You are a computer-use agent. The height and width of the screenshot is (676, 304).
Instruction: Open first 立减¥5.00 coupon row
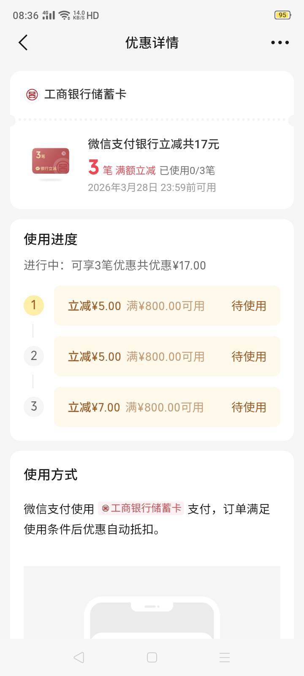[167, 305]
